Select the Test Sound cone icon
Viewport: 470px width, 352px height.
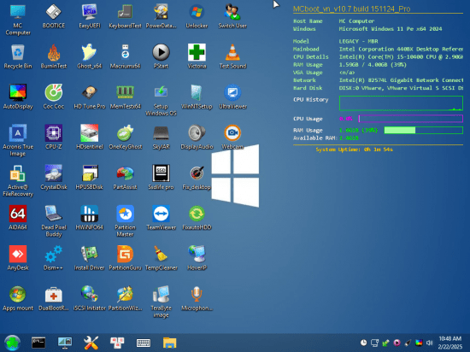click(x=232, y=56)
